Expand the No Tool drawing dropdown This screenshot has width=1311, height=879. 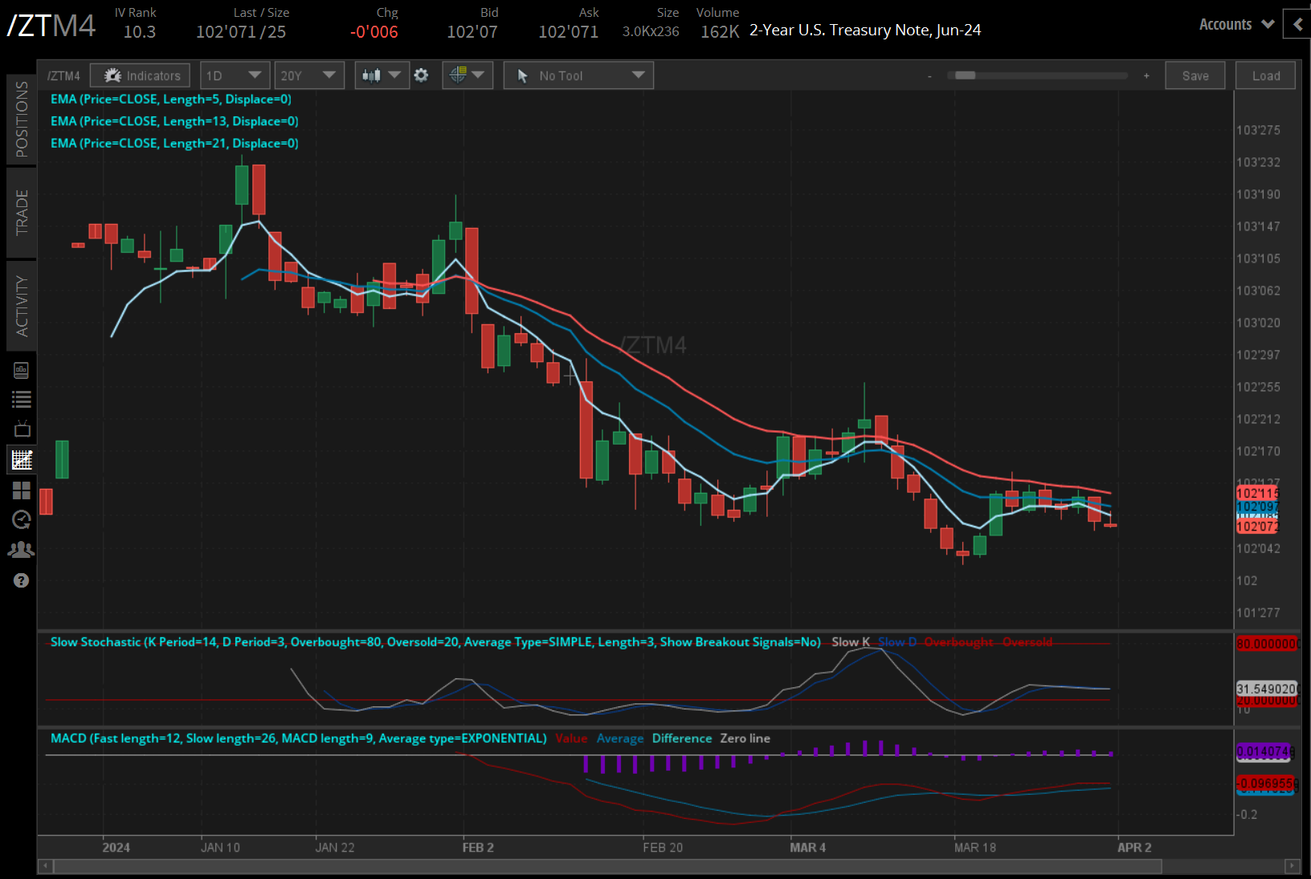pos(578,75)
